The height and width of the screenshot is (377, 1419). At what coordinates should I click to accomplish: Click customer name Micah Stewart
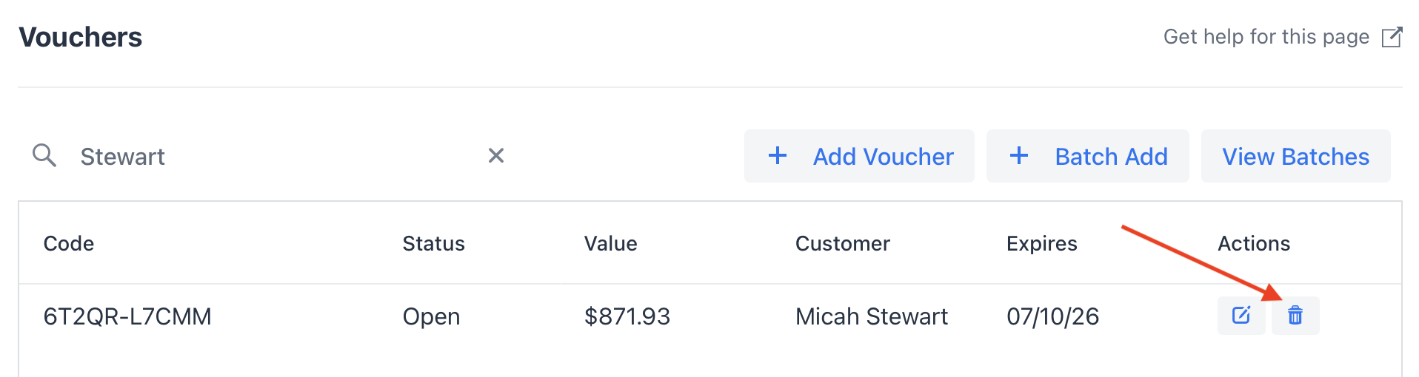point(871,316)
